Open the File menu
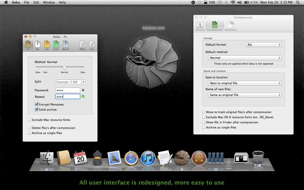This screenshot has height=190, width=304. 27,2
